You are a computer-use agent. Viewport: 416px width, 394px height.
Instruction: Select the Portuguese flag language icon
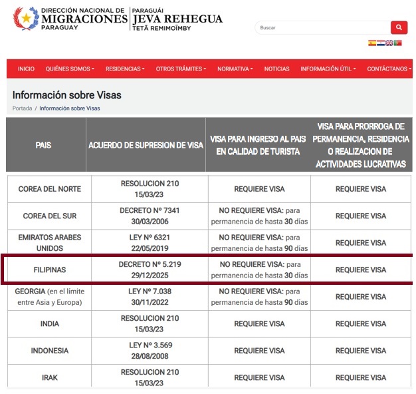point(398,43)
